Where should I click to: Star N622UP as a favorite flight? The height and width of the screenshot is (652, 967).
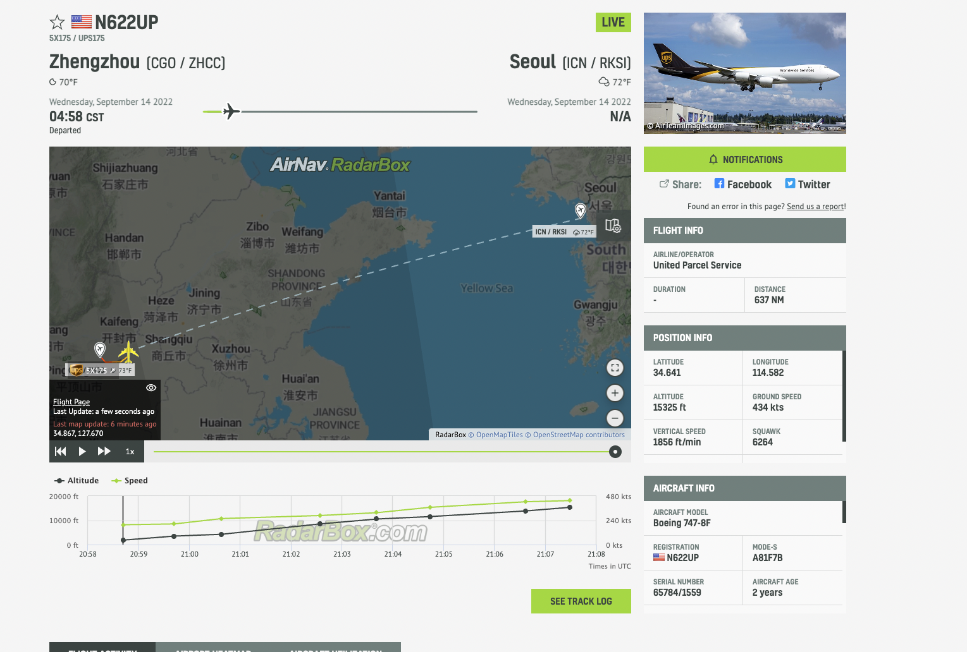point(57,23)
